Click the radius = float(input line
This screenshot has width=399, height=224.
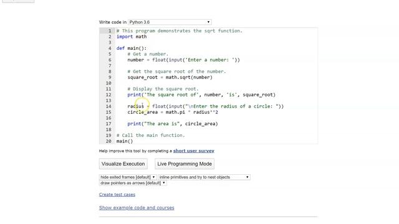pyautogui.click(x=206, y=106)
